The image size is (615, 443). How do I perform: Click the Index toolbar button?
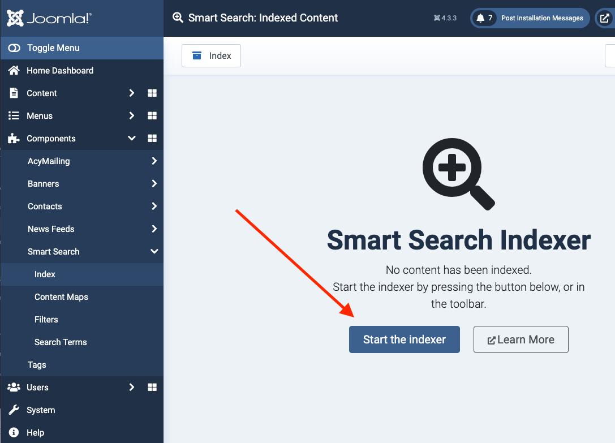point(211,55)
